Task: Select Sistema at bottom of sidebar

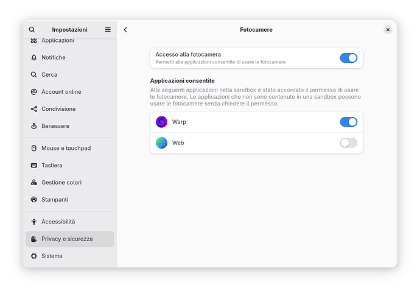Action: point(52,256)
